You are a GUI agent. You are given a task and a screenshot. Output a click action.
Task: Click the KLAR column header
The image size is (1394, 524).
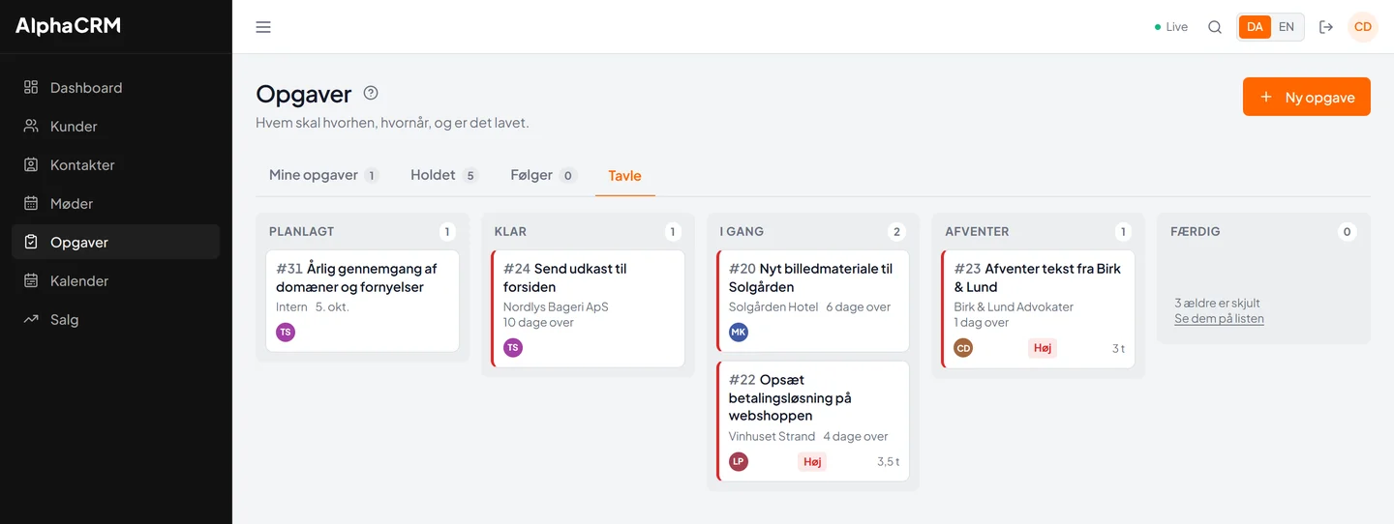(x=513, y=232)
